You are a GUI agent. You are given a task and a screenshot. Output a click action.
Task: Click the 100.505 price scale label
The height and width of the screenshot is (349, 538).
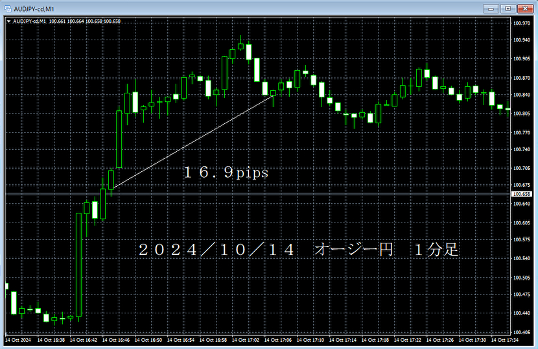coord(522,278)
